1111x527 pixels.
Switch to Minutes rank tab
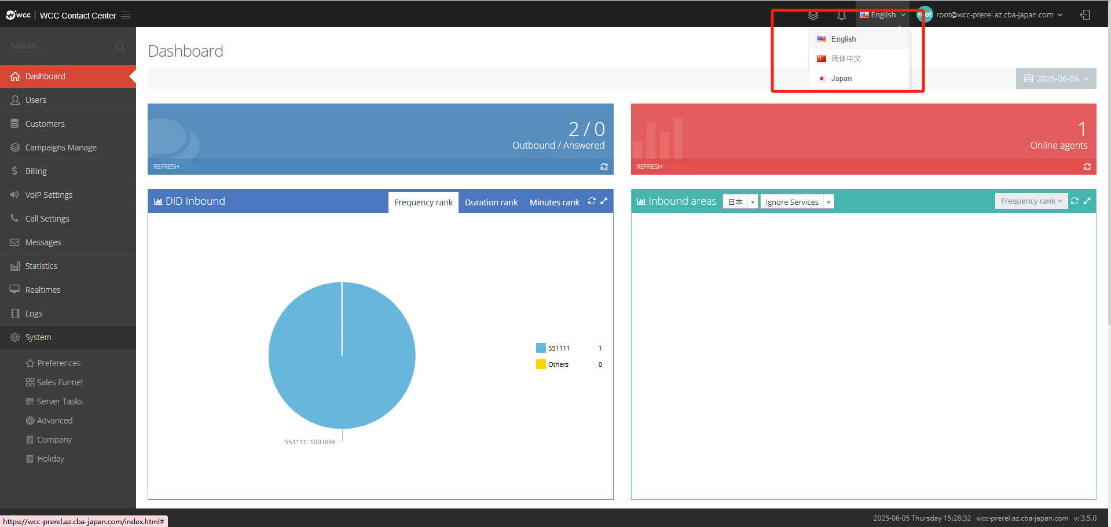[x=554, y=202]
